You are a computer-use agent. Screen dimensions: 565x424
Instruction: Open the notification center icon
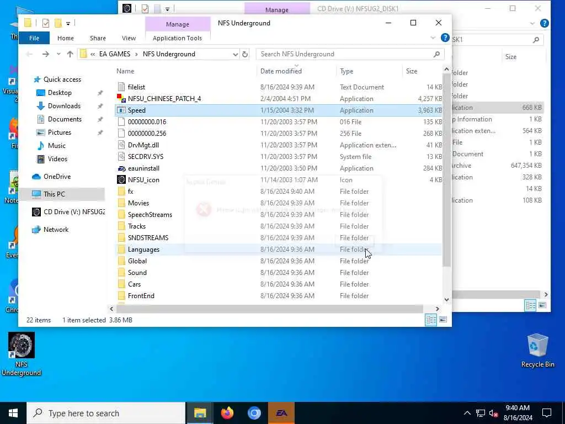pos(547,413)
